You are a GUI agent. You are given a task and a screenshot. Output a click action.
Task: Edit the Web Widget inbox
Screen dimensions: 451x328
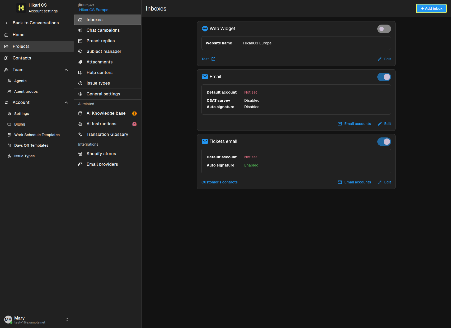[x=384, y=59]
